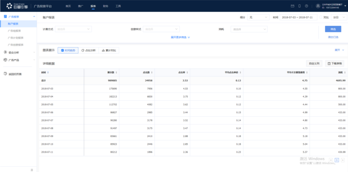Screen dimensions: 348x172
Task: Open 工具 in top navigation
Action: click(x=118, y=6)
